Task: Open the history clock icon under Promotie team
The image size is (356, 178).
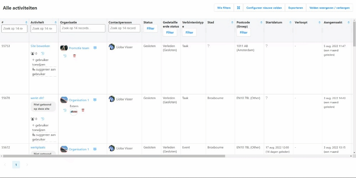Action: click(65, 56)
